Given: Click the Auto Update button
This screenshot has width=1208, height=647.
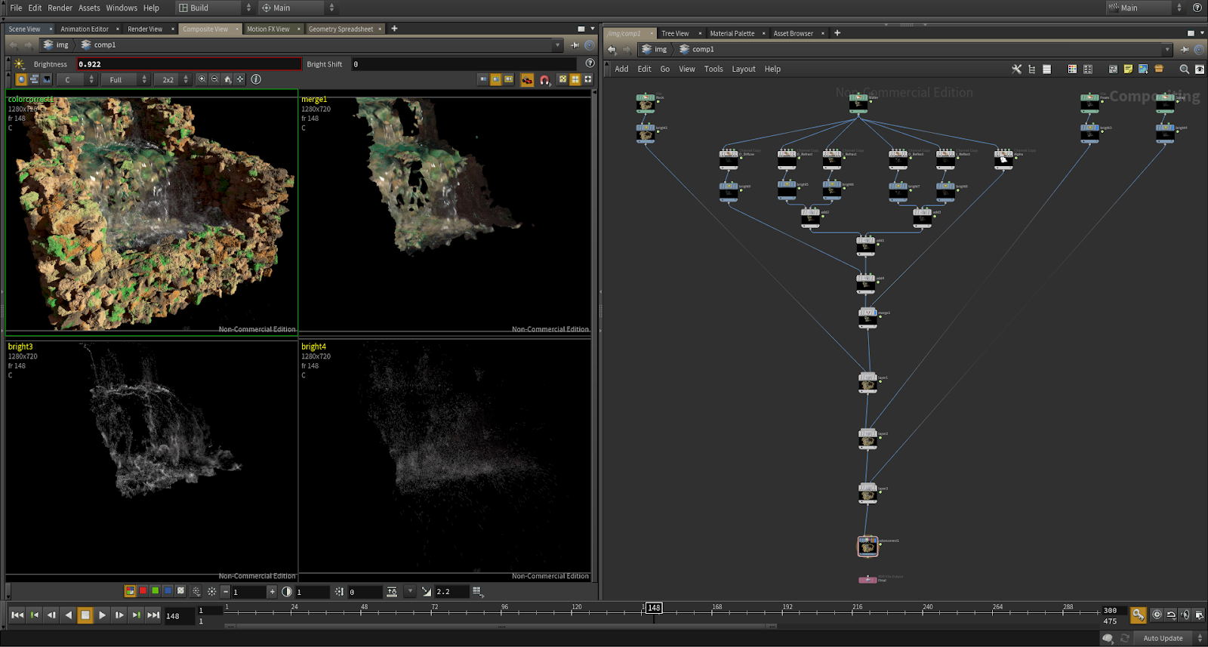Looking at the screenshot, I should (1163, 638).
